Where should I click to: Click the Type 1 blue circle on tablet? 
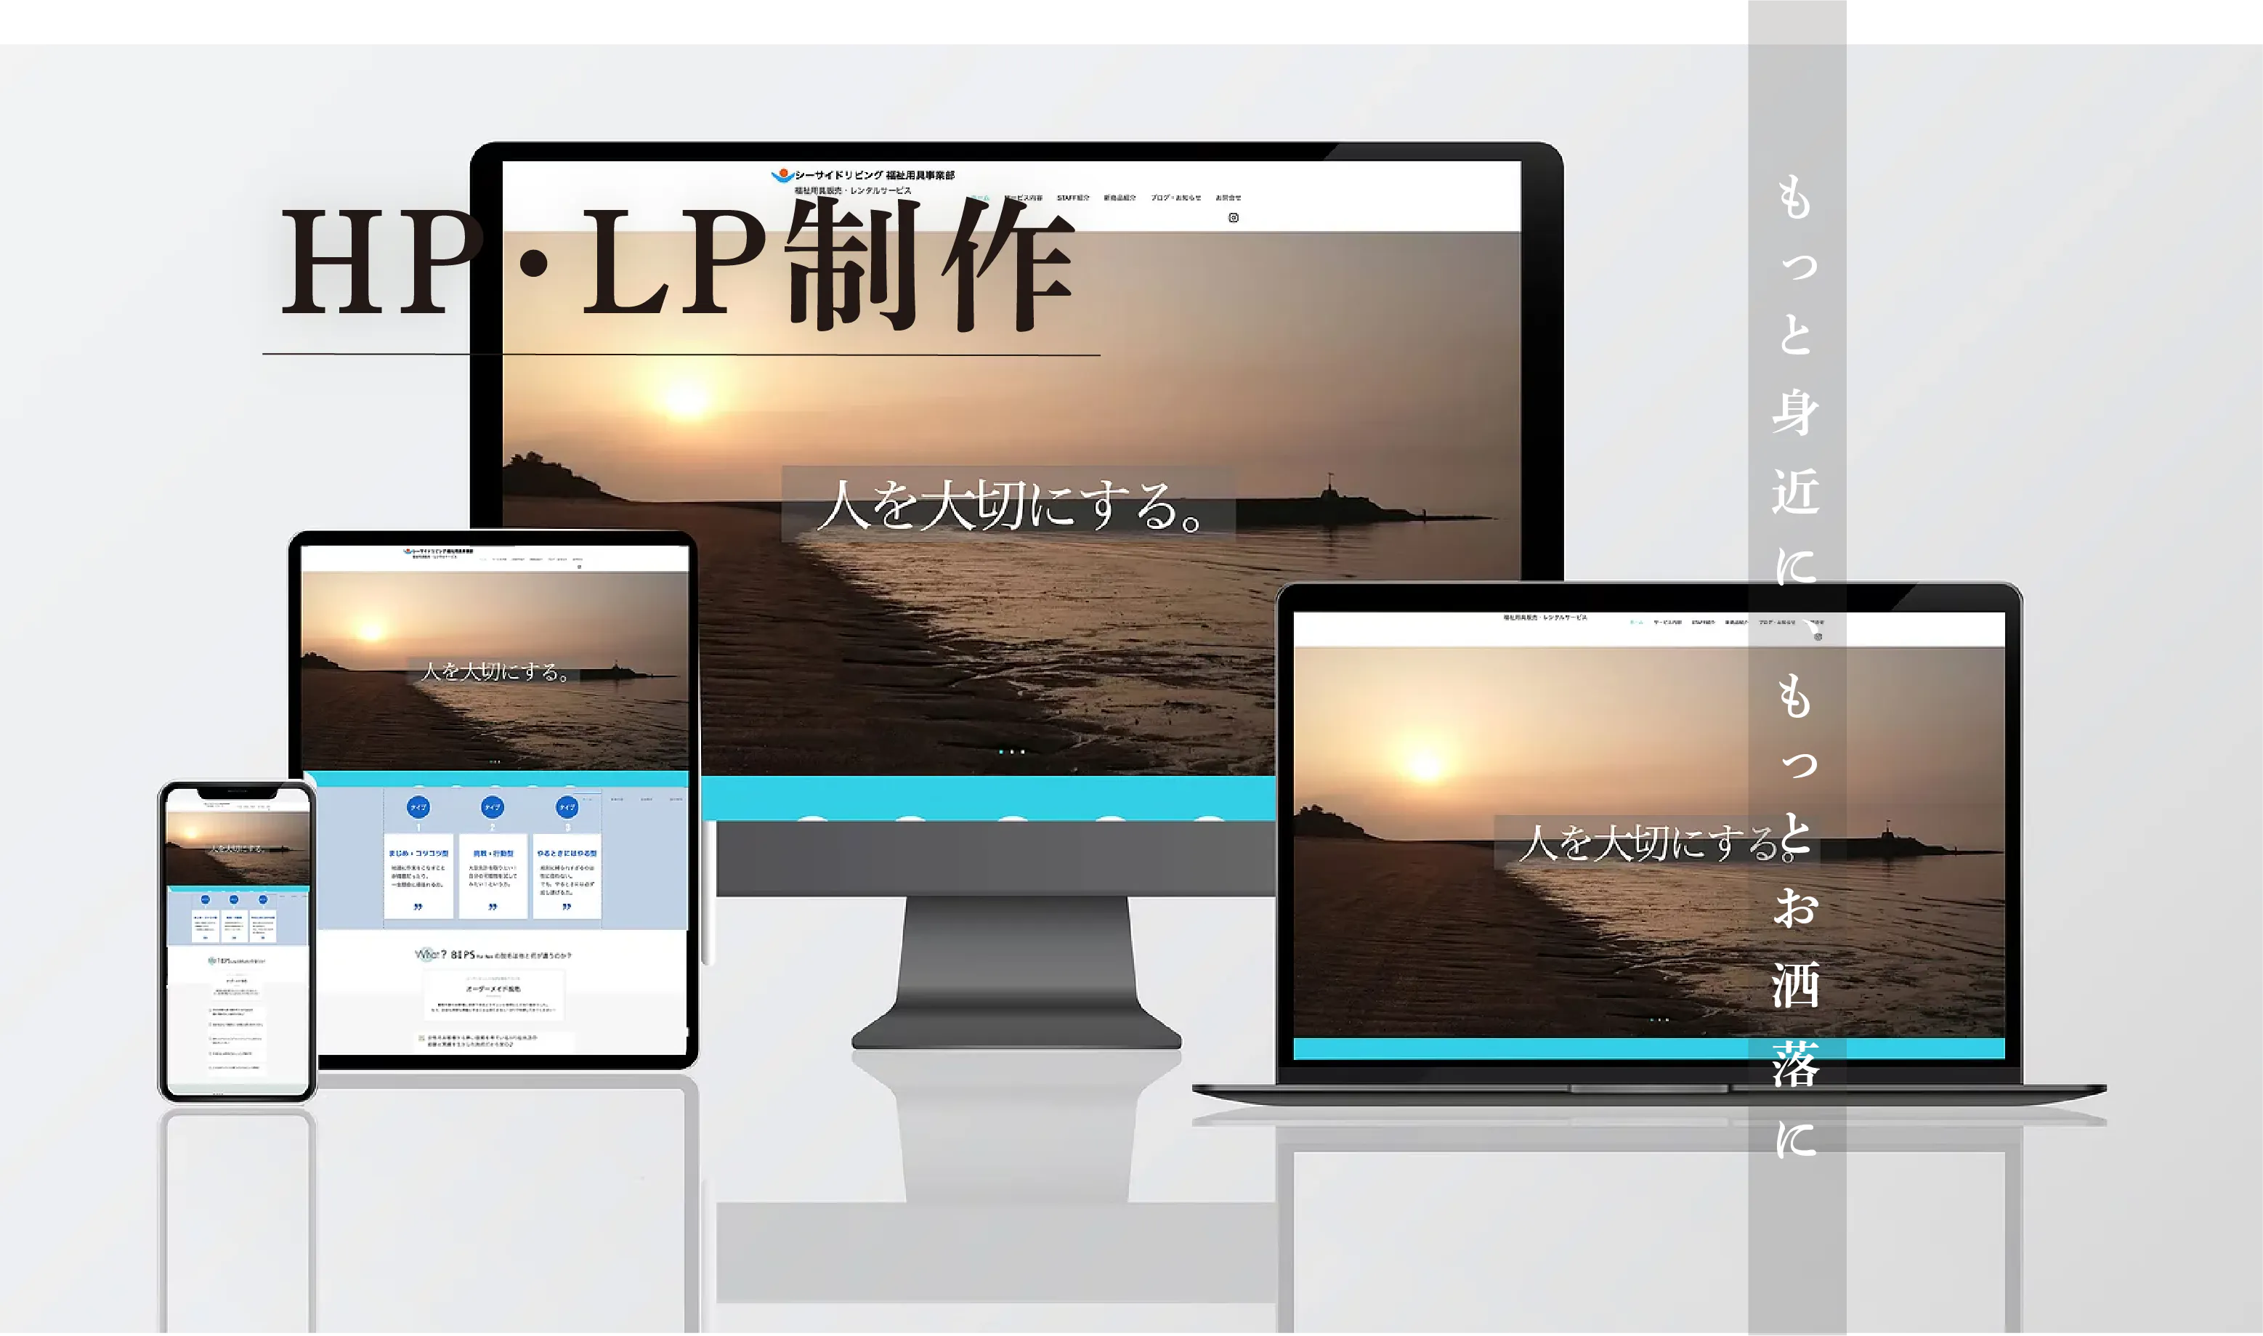click(x=418, y=806)
